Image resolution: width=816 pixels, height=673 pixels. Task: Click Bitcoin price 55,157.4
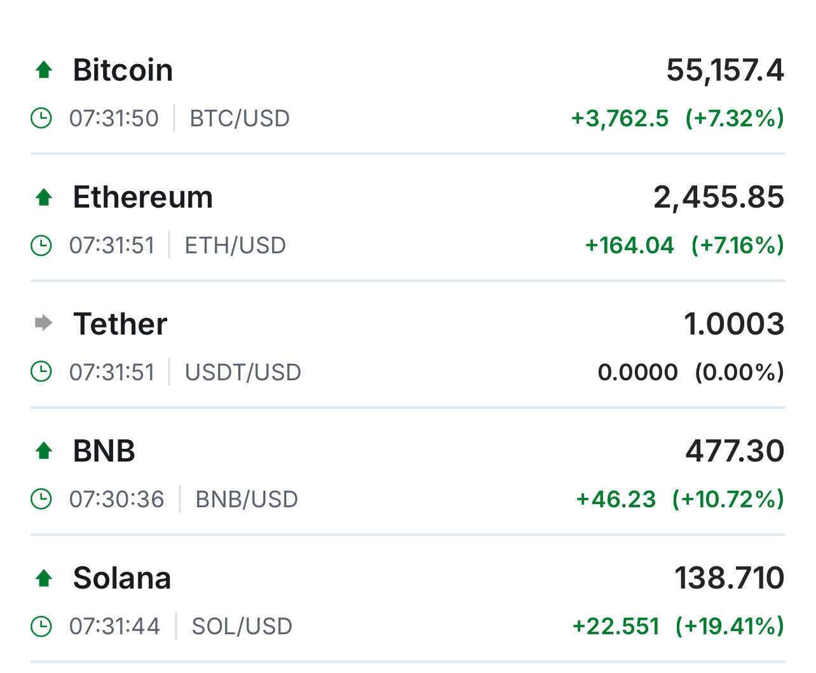point(725,70)
